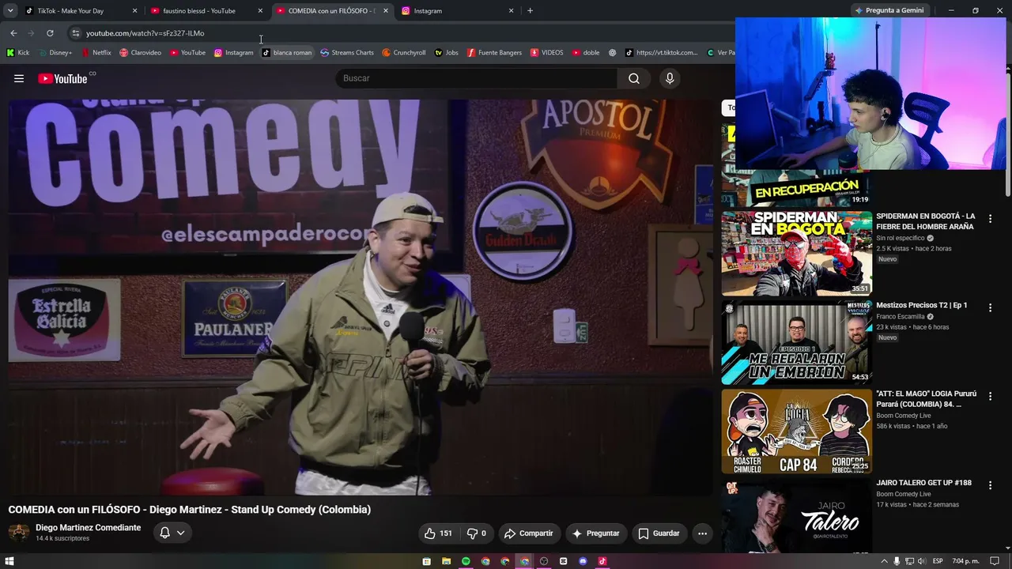The image size is (1012, 569).
Task: Open File Explorer from the taskbar
Action: coord(446,561)
